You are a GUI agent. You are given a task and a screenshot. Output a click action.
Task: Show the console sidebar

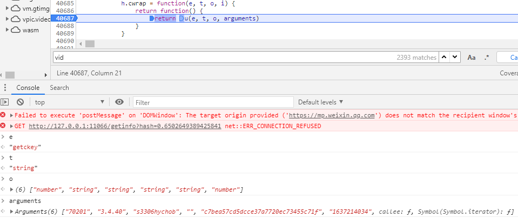(5, 102)
